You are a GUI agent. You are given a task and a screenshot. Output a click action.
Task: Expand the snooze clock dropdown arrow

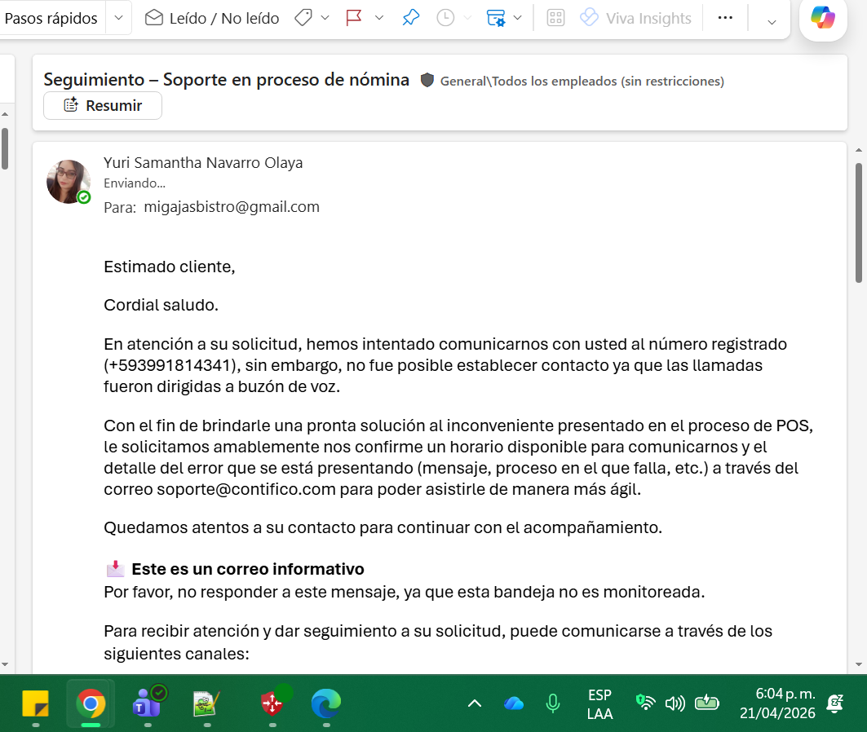coord(468,18)
